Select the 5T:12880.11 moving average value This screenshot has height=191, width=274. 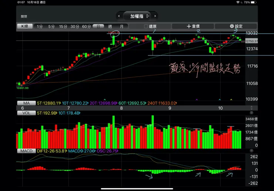coord(49,103)
